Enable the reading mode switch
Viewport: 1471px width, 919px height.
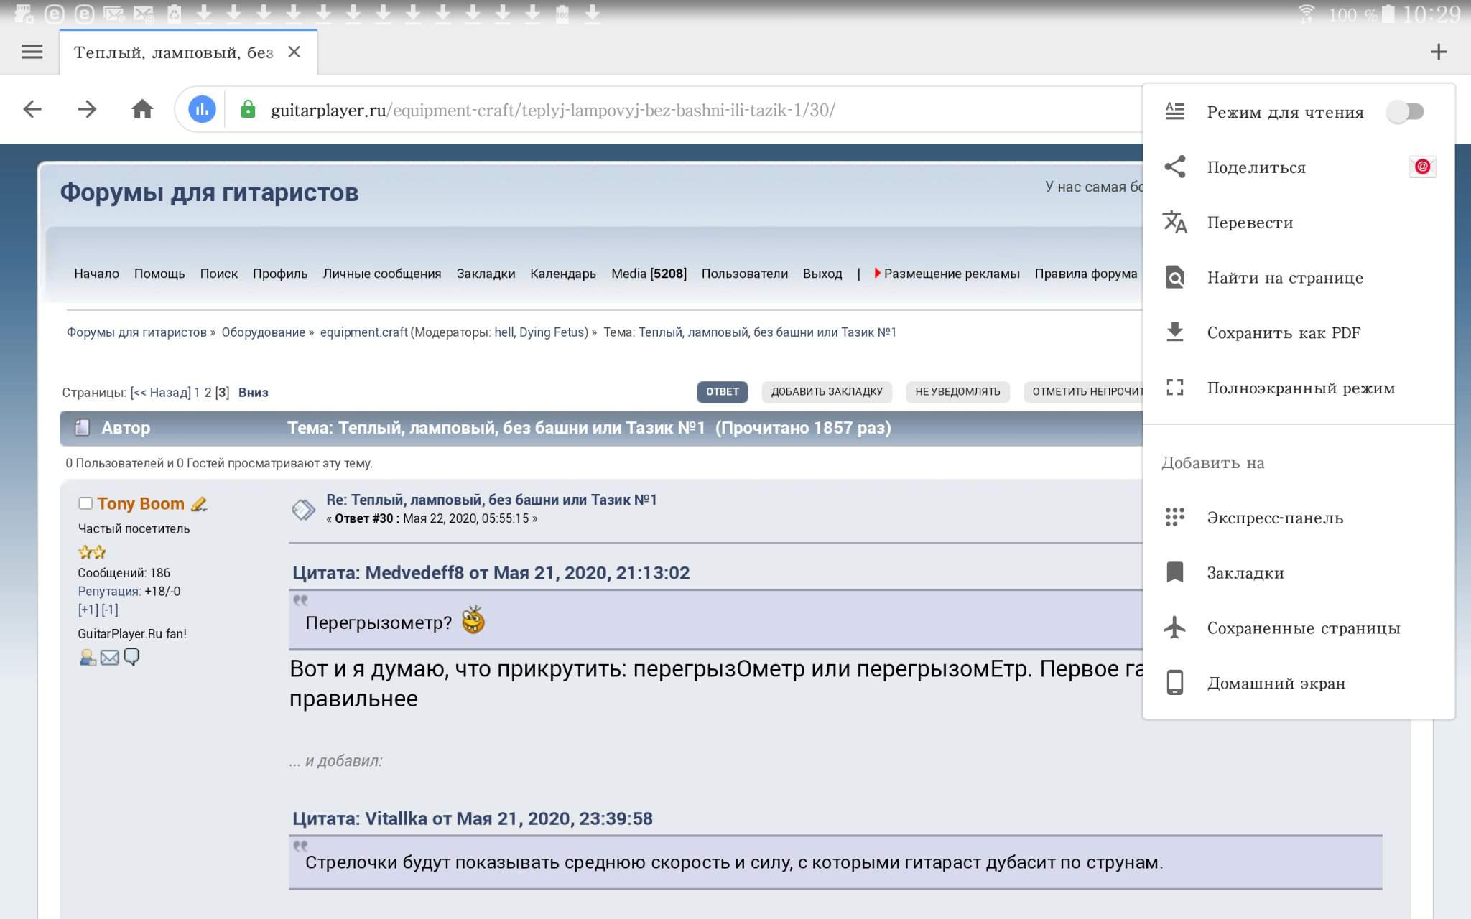coord(1404,112)
